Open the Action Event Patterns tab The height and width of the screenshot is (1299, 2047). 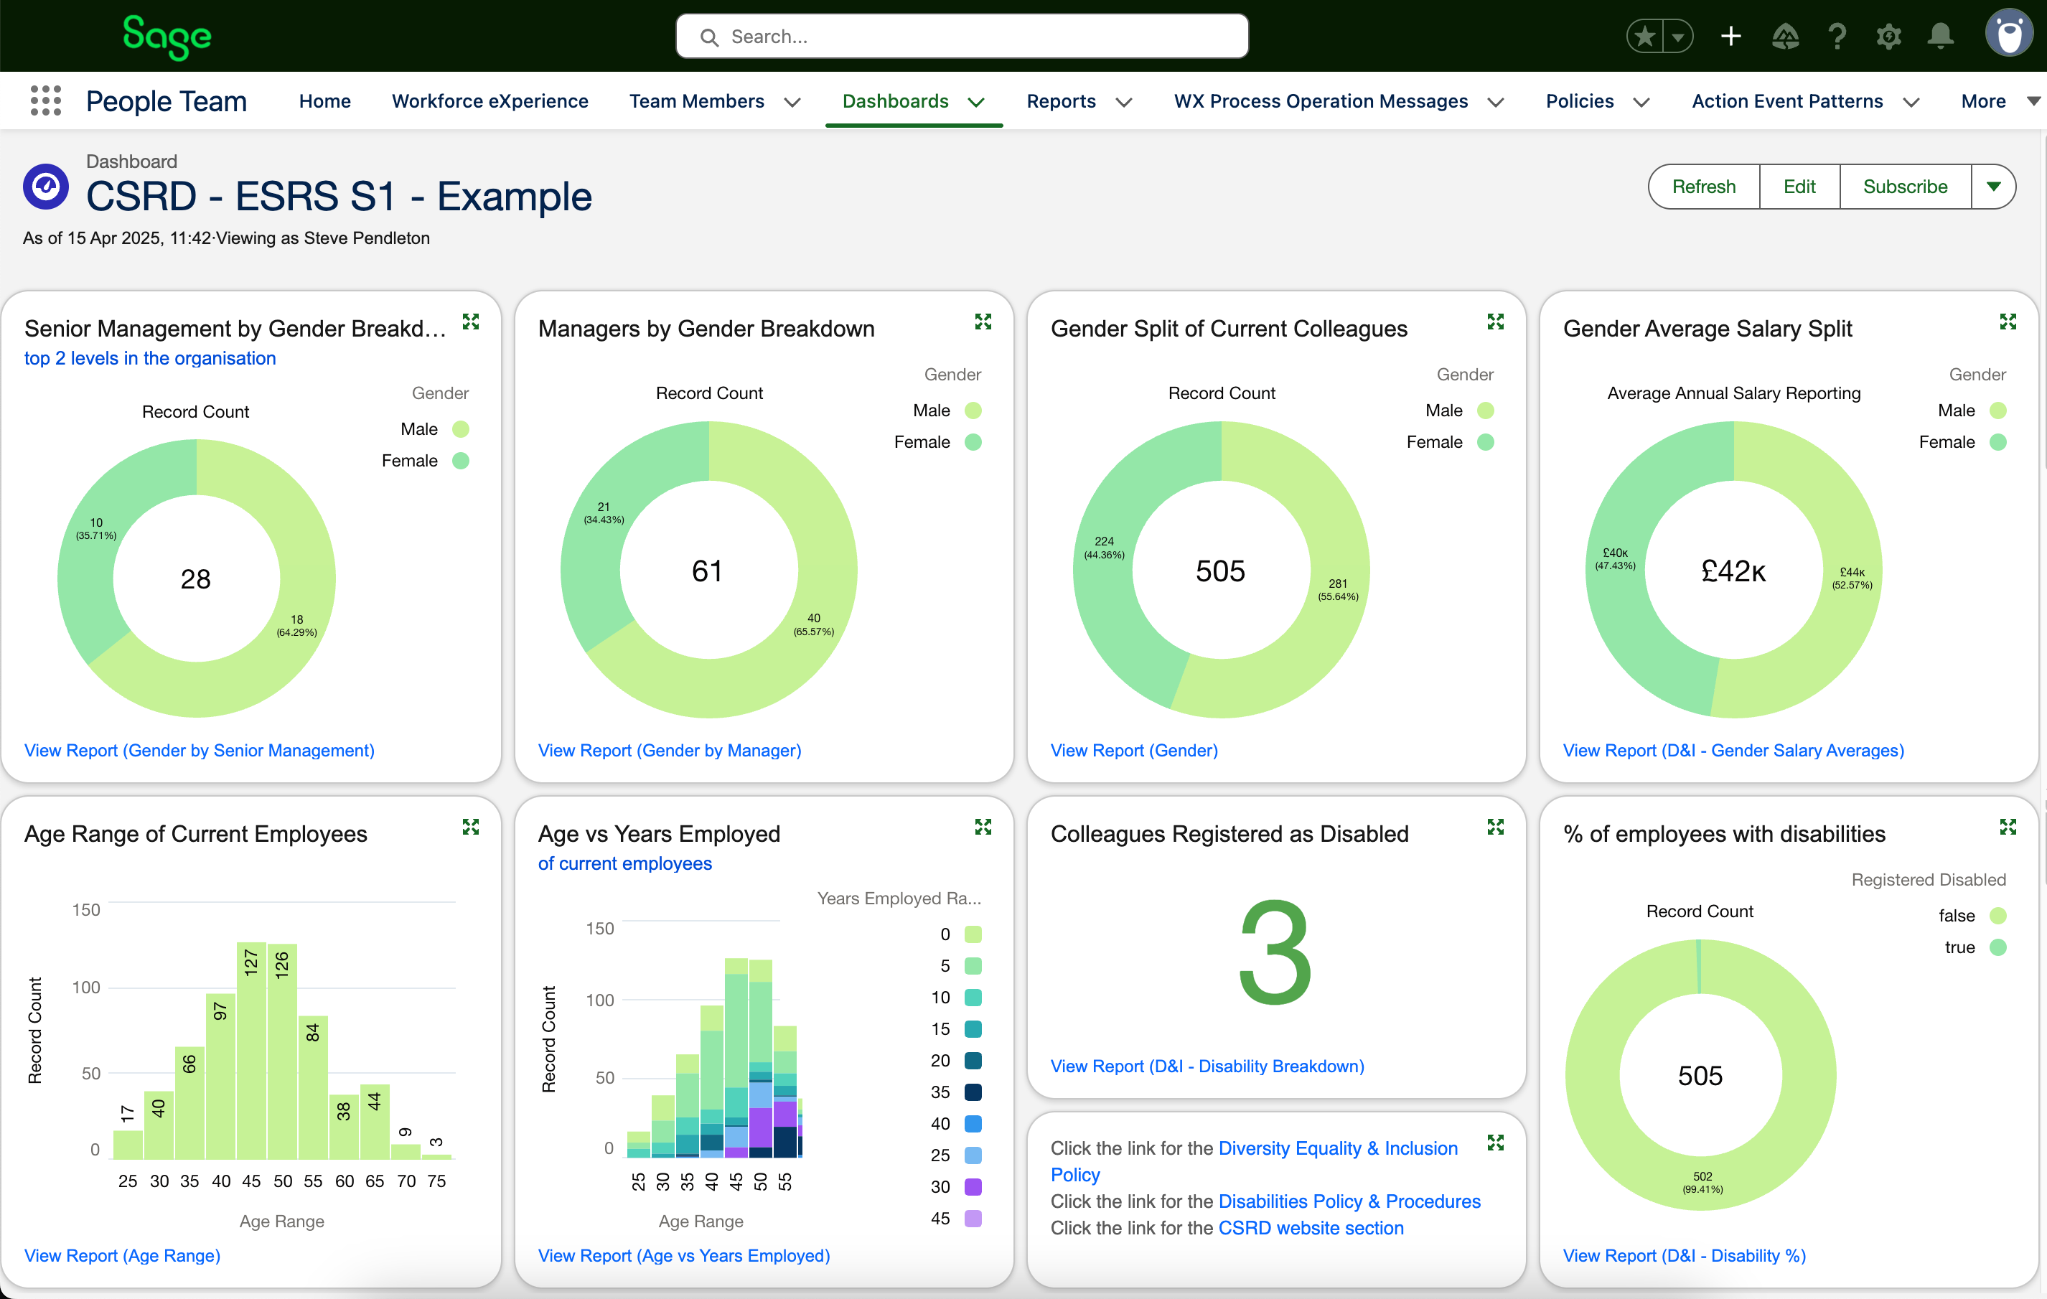point(1787,101)
